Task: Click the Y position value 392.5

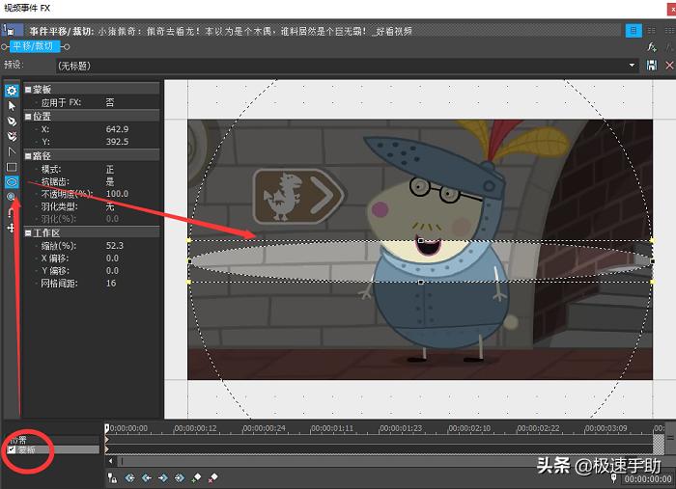Action: (117, 142)
